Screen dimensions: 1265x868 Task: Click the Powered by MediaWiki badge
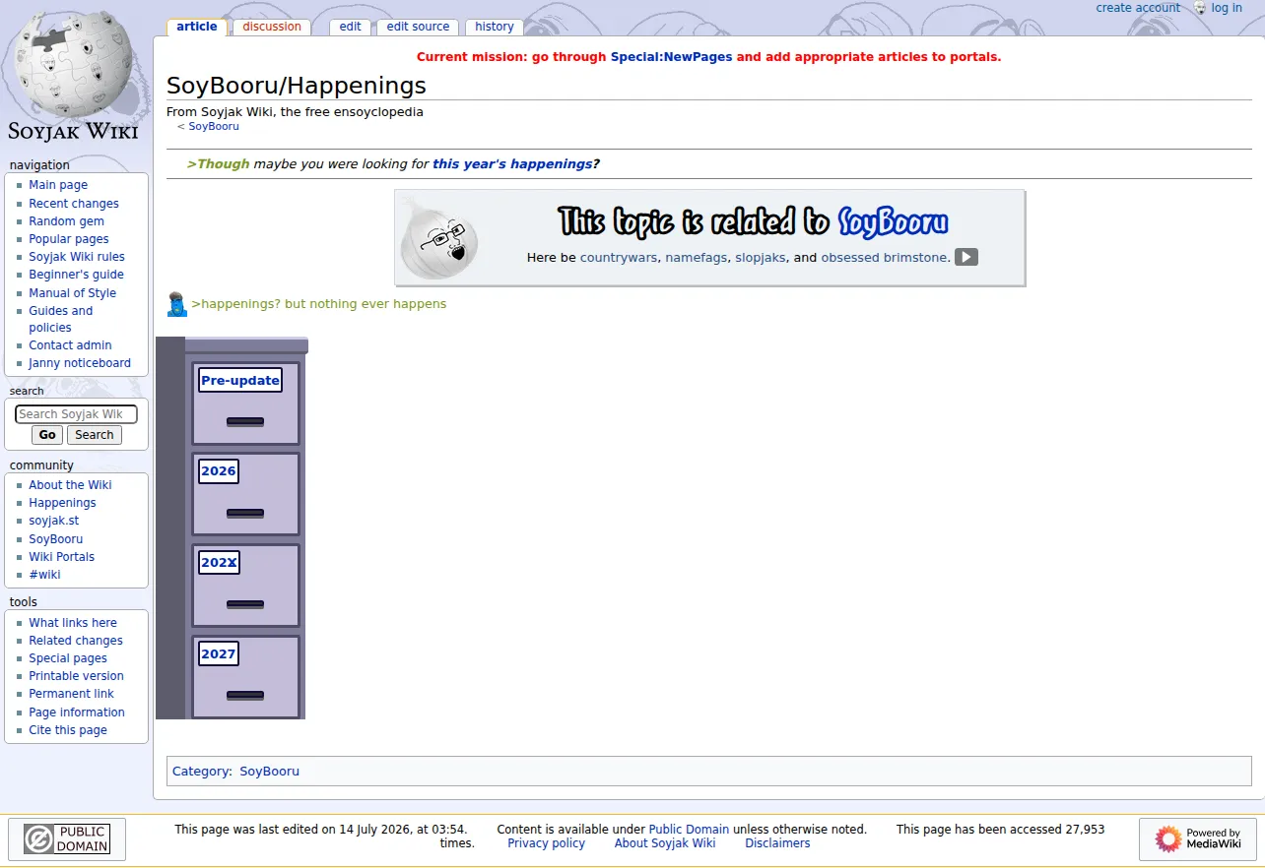click(x=1198, y=839)
